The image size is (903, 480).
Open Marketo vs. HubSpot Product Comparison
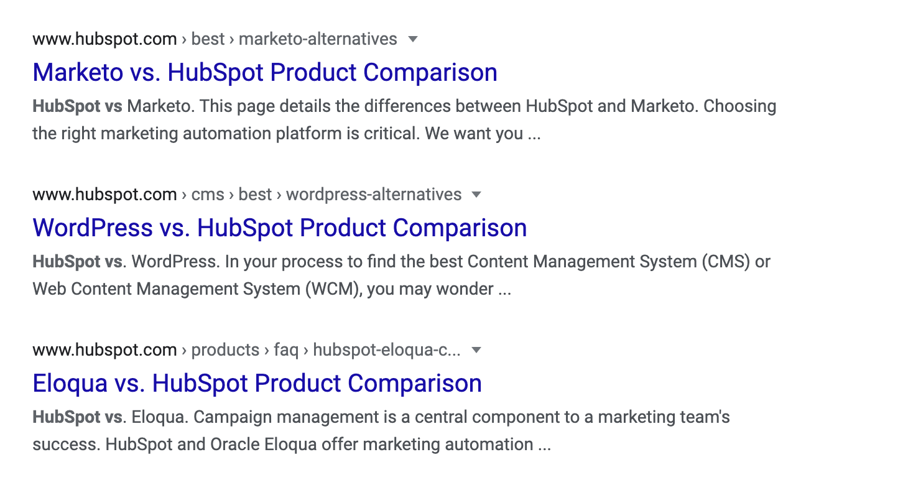[x=265, y=72]
